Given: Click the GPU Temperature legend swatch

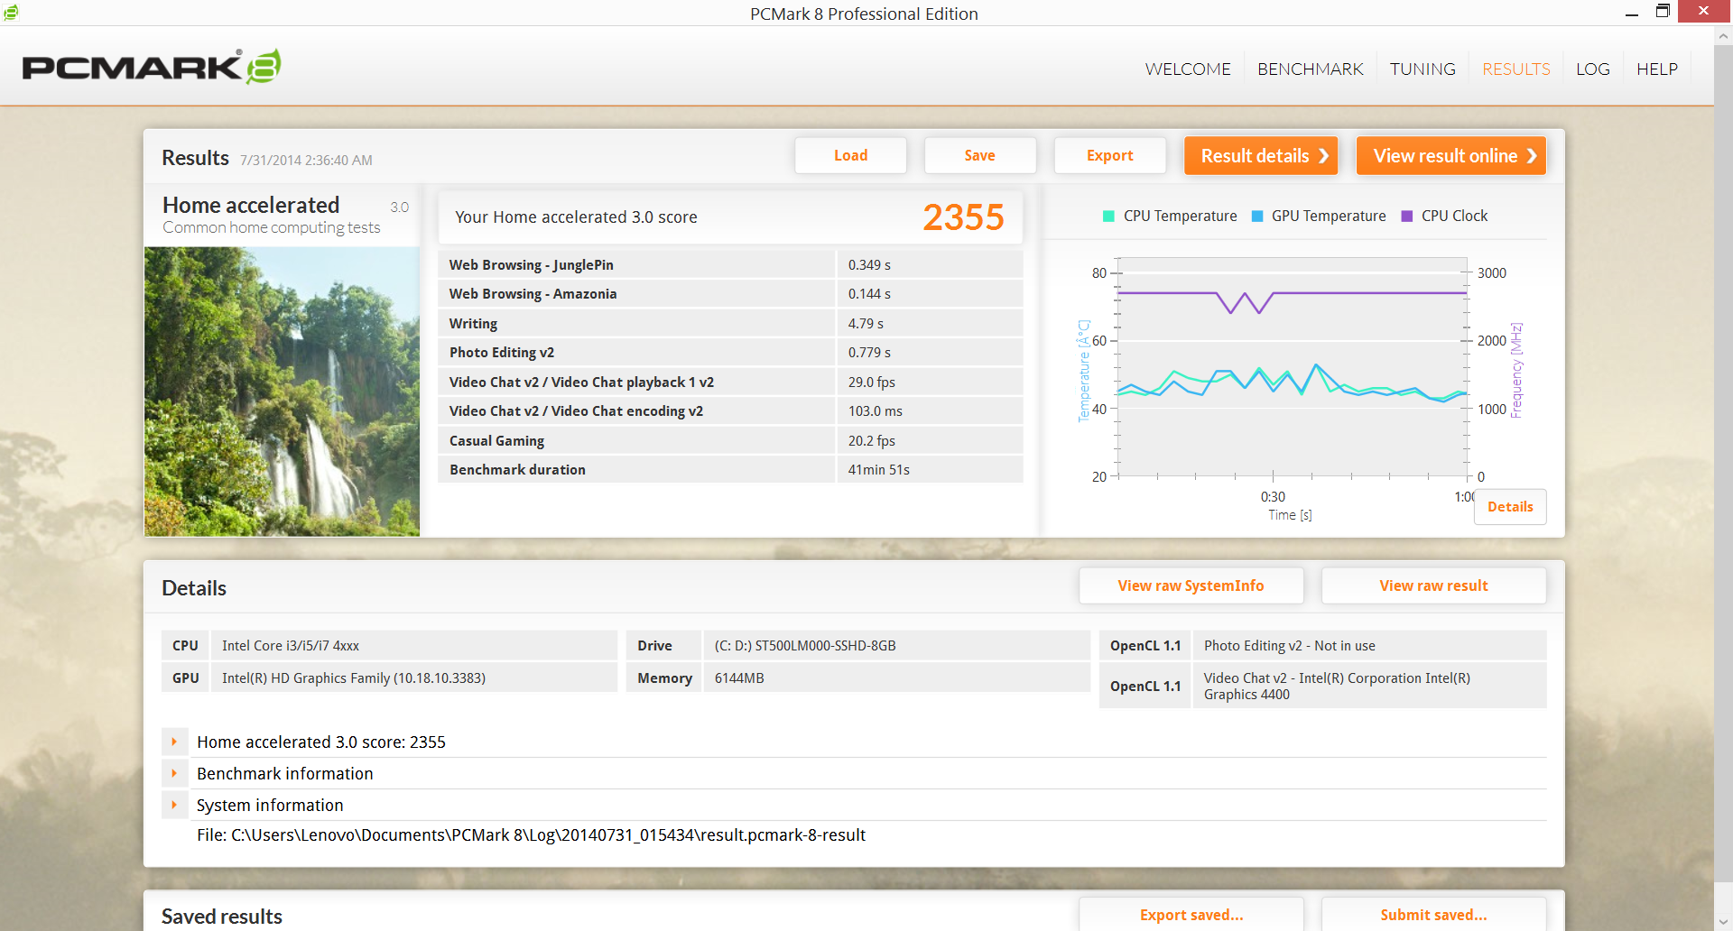Looking at the screenshot, I should [1257, 217].
